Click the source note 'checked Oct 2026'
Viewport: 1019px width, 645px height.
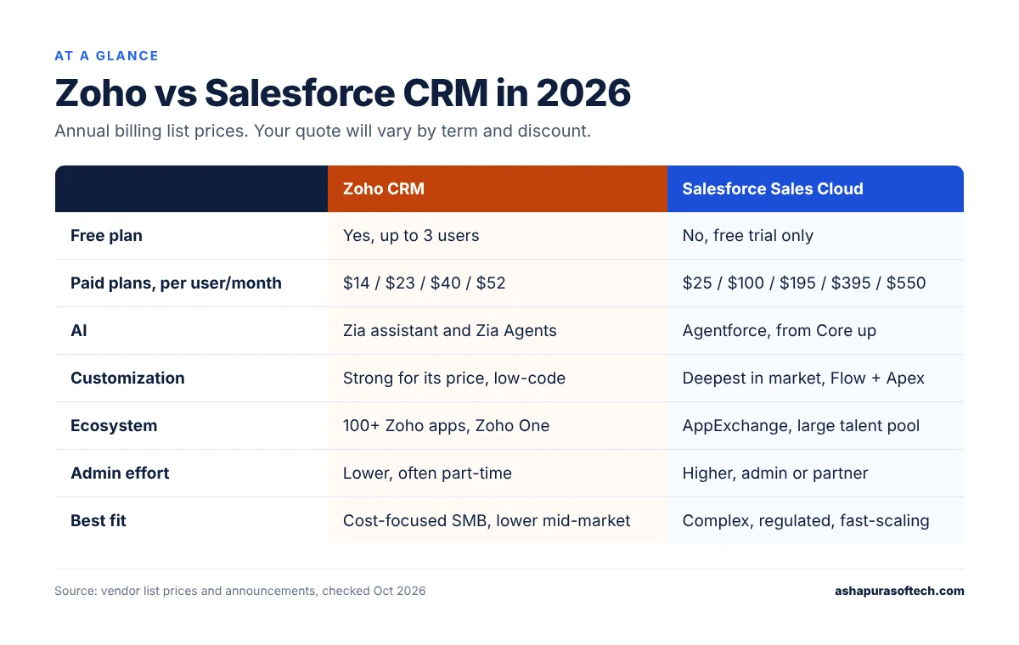click(x=374, y=591)
